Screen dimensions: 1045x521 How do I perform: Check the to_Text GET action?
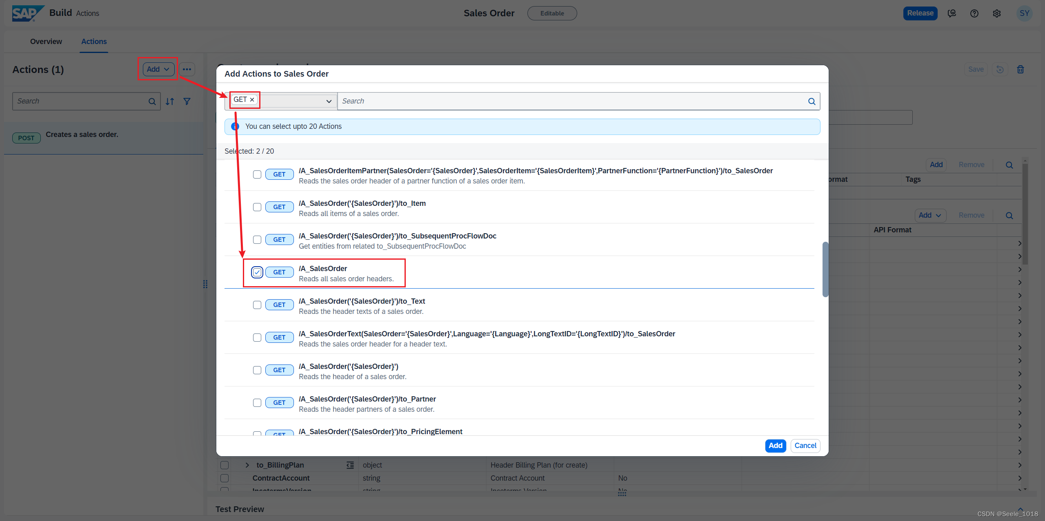pos(257,305)
